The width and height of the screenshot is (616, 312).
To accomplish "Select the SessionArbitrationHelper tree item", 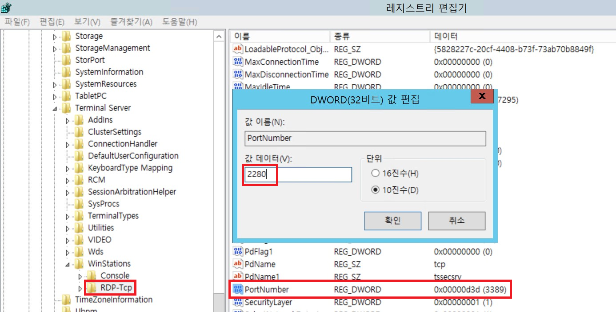I will pyautogui.click(x=132, y=192).
